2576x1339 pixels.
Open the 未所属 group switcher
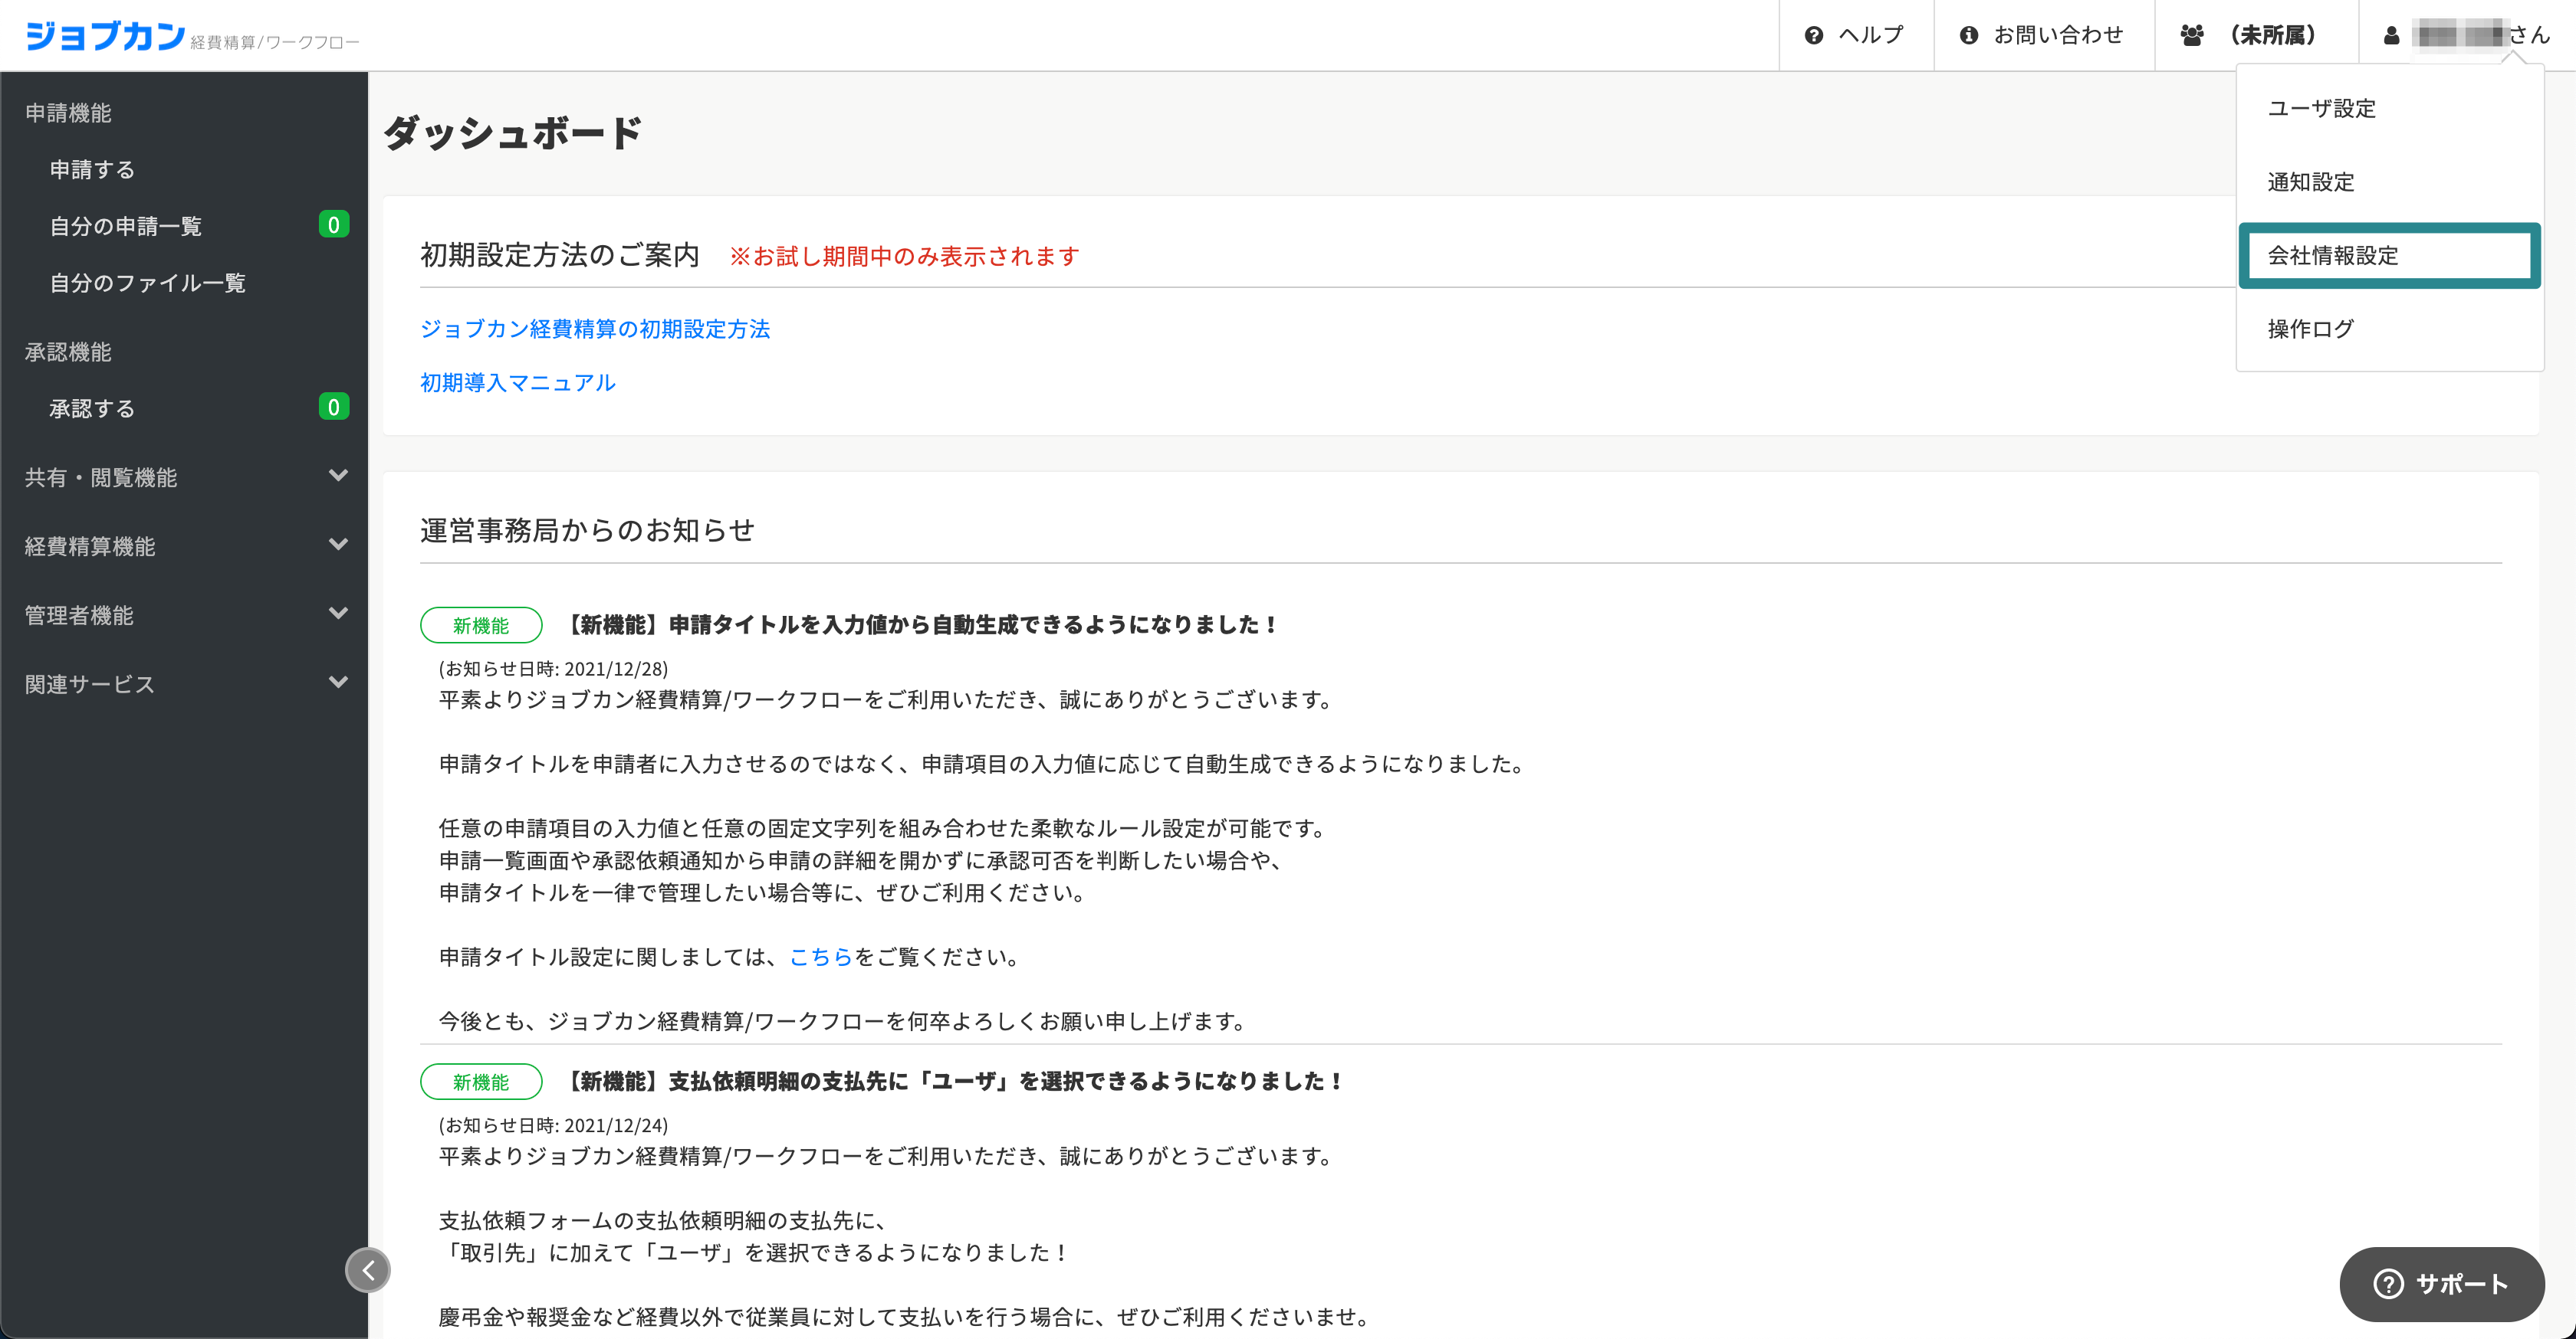click(2257, 35)
